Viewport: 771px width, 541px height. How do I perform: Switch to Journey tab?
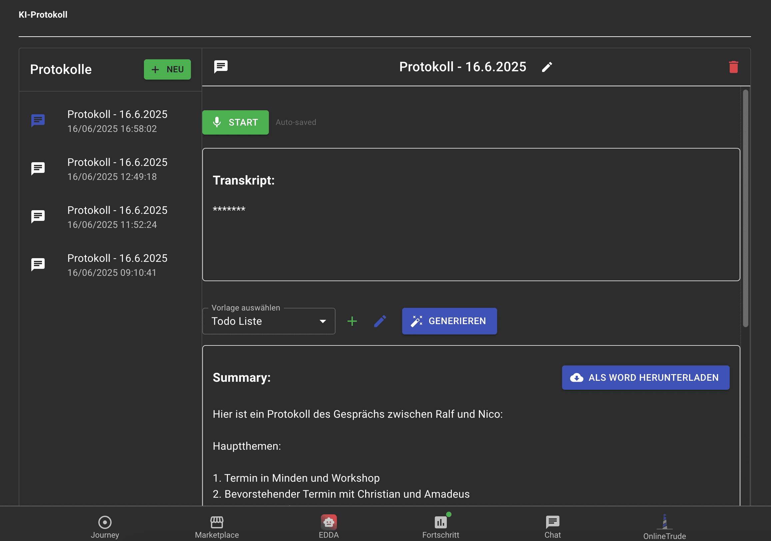click(x=105, y=526)
